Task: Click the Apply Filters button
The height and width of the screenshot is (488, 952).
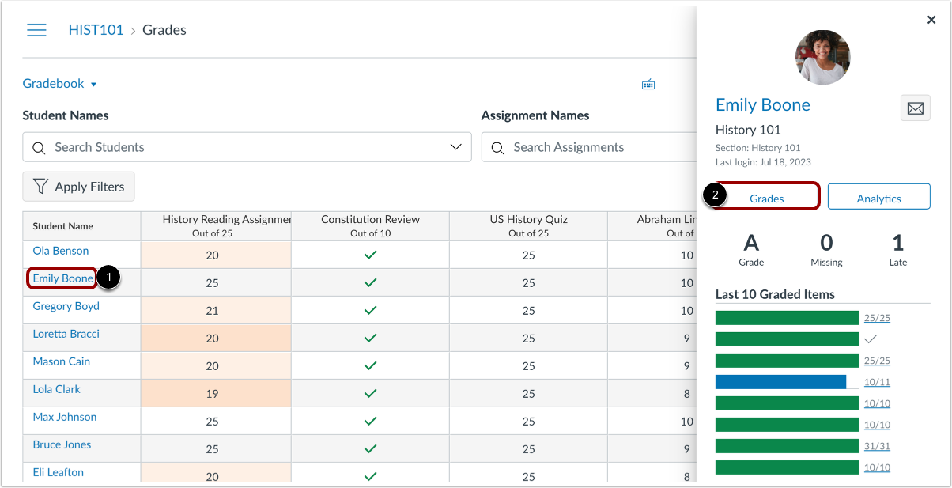Action: [x=78, y=187]
